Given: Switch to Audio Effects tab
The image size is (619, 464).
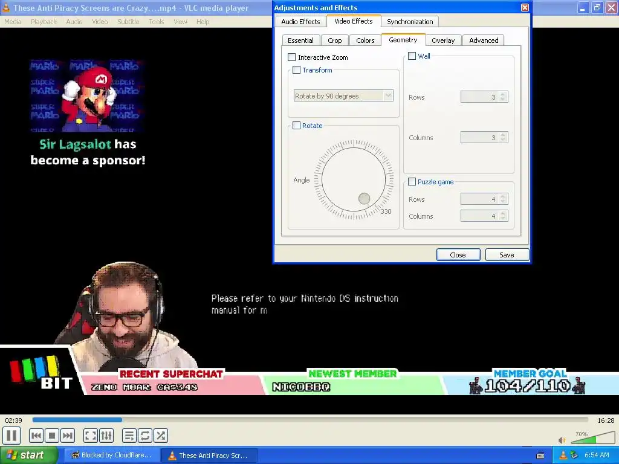Looking at the screenshot, I should [x=300, y=22].
